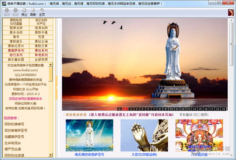The image size is (236, 160).
Task: Open 佛教电视在线直播 category
Action: coord(16,22)
